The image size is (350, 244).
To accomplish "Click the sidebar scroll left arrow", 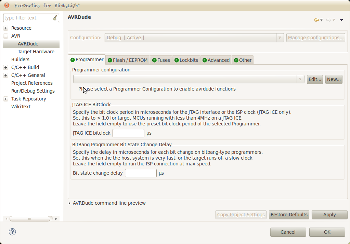I will (x=6, y=219).
